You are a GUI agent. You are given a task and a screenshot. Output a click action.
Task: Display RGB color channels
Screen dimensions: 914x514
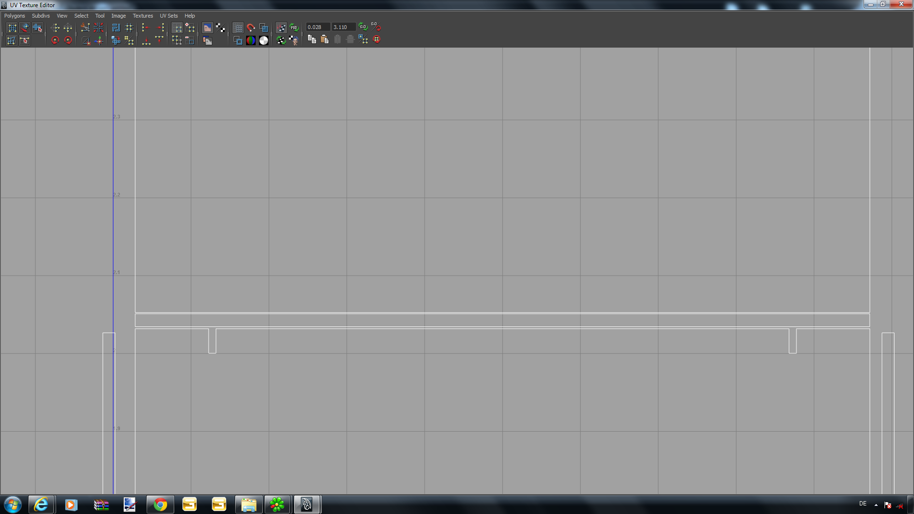coord(251,40)
